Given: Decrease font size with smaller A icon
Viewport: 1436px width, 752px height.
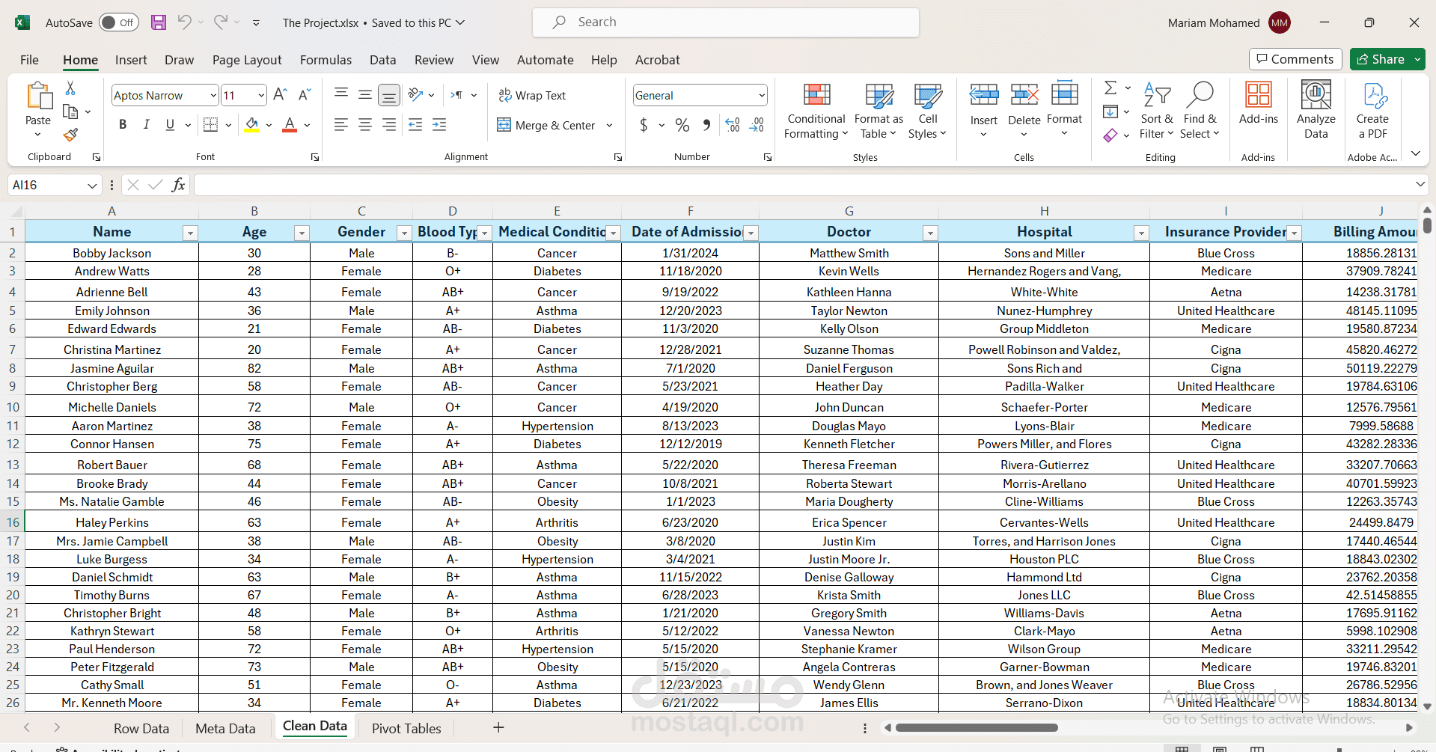Looking at the screenshot, I should [304, 94].
